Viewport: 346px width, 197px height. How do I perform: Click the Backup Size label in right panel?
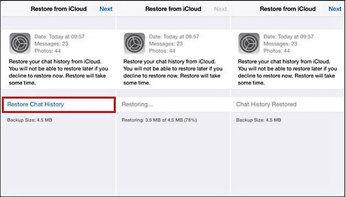tap(259, 120)
